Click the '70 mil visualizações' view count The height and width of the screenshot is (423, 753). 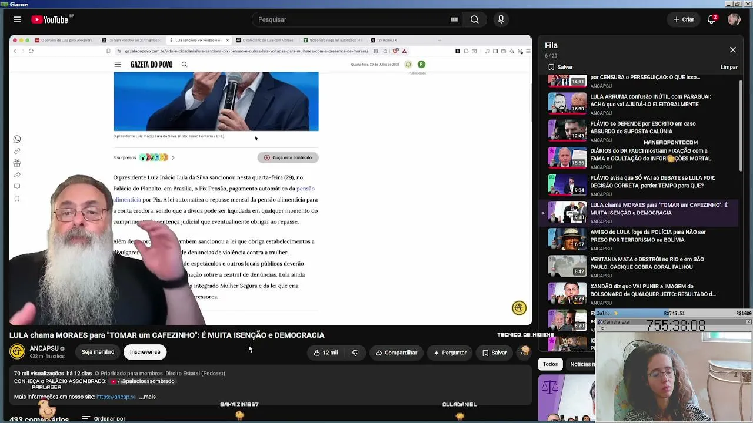(39, 374)
